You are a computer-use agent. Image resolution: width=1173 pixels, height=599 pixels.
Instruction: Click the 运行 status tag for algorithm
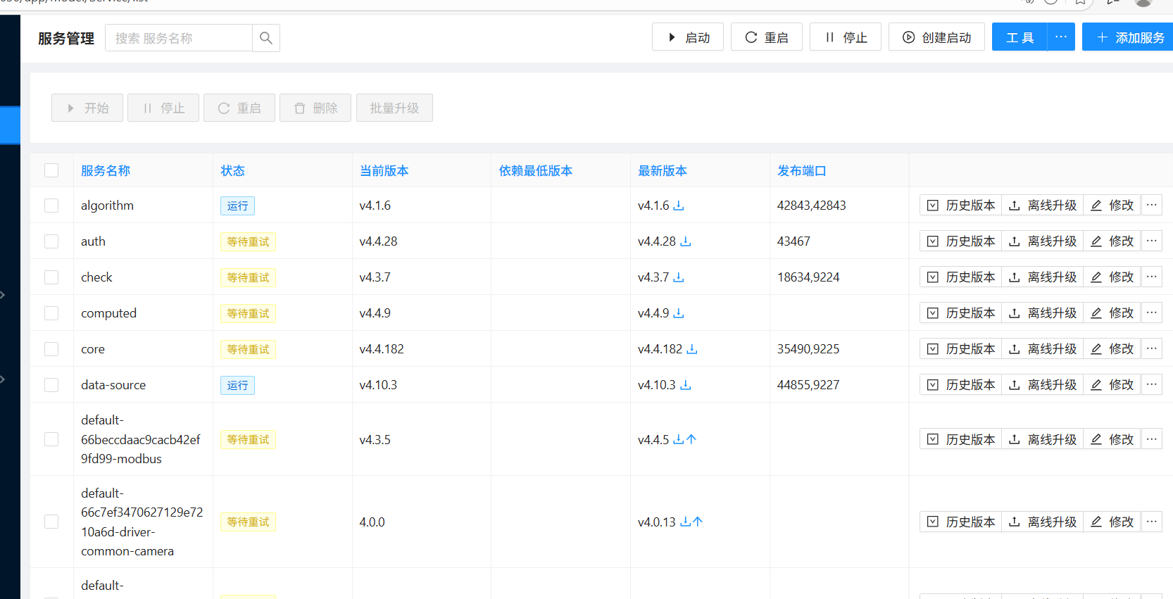[237, 206]
